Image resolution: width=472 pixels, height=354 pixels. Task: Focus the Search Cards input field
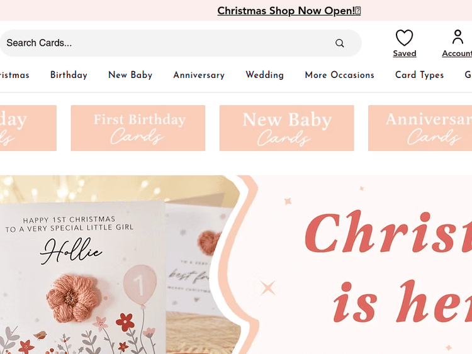coord(169,43)
